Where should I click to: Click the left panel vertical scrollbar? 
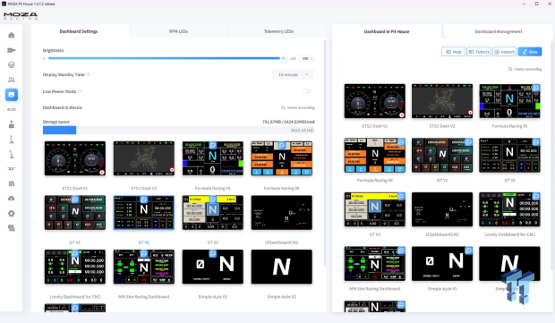coord(325,153)
